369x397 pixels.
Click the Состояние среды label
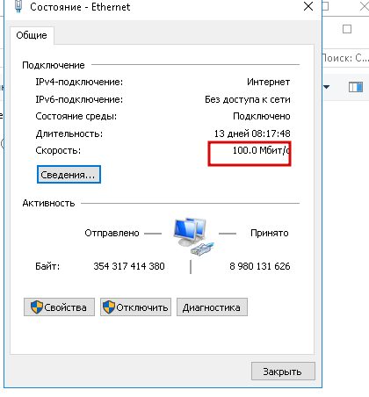point(76,116)
